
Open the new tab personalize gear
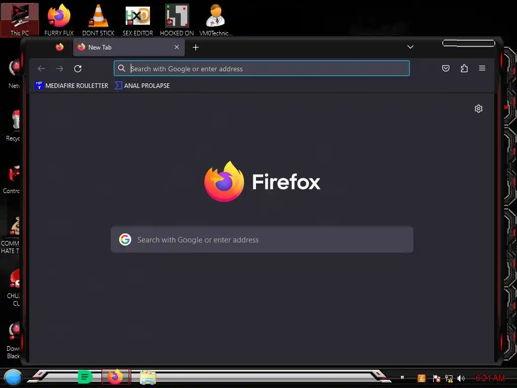(479, 109)
